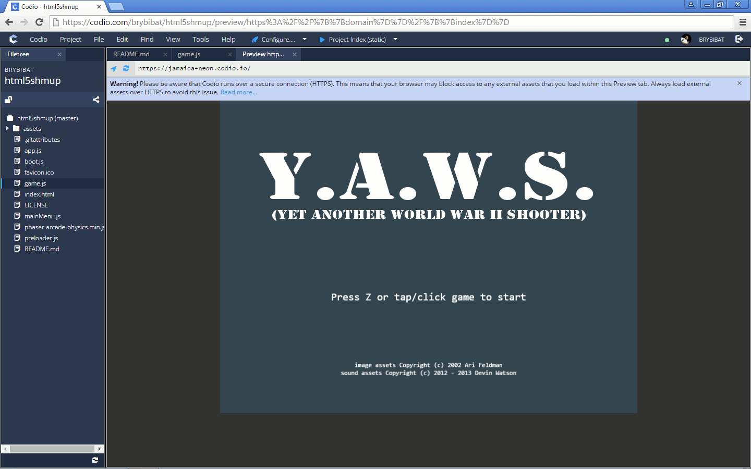Switch to the game.js tab

189,54
